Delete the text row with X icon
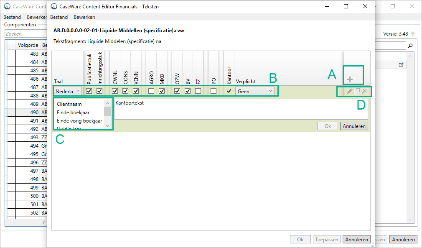 coord(364,91)
